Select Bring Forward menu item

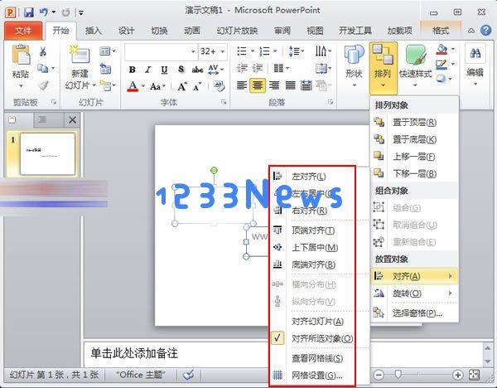[415, 157]
